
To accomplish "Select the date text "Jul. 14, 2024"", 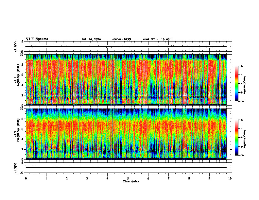I will [91, 39].
